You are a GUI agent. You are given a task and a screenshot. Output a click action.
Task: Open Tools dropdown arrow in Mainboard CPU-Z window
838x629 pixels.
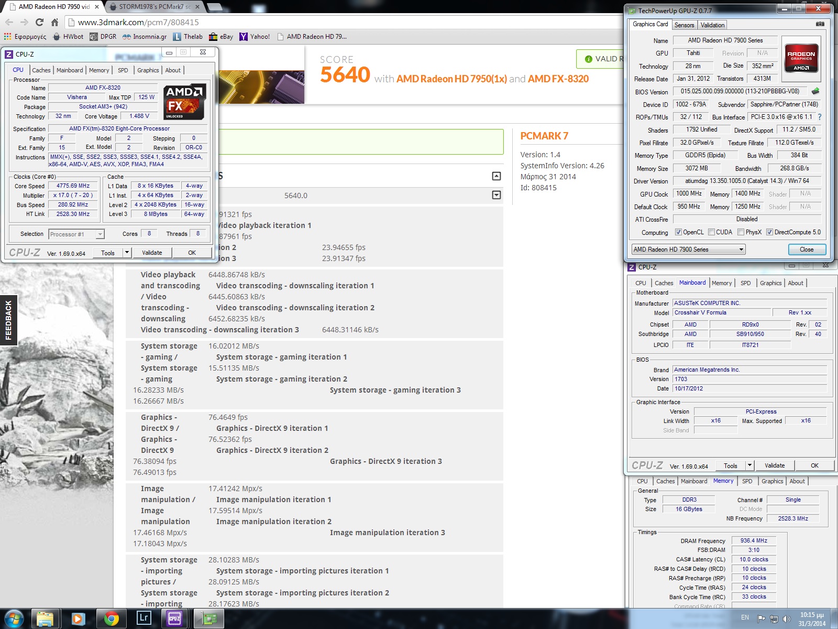tap(749, 465)
